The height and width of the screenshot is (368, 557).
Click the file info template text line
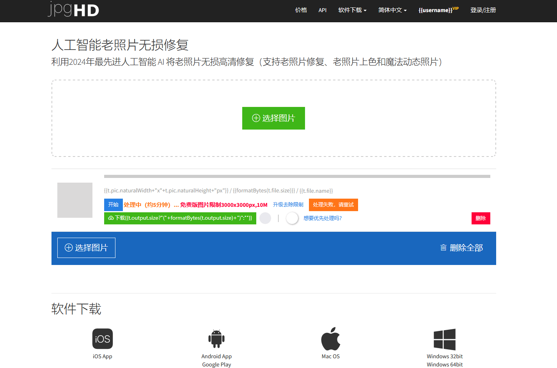point(218,191)
